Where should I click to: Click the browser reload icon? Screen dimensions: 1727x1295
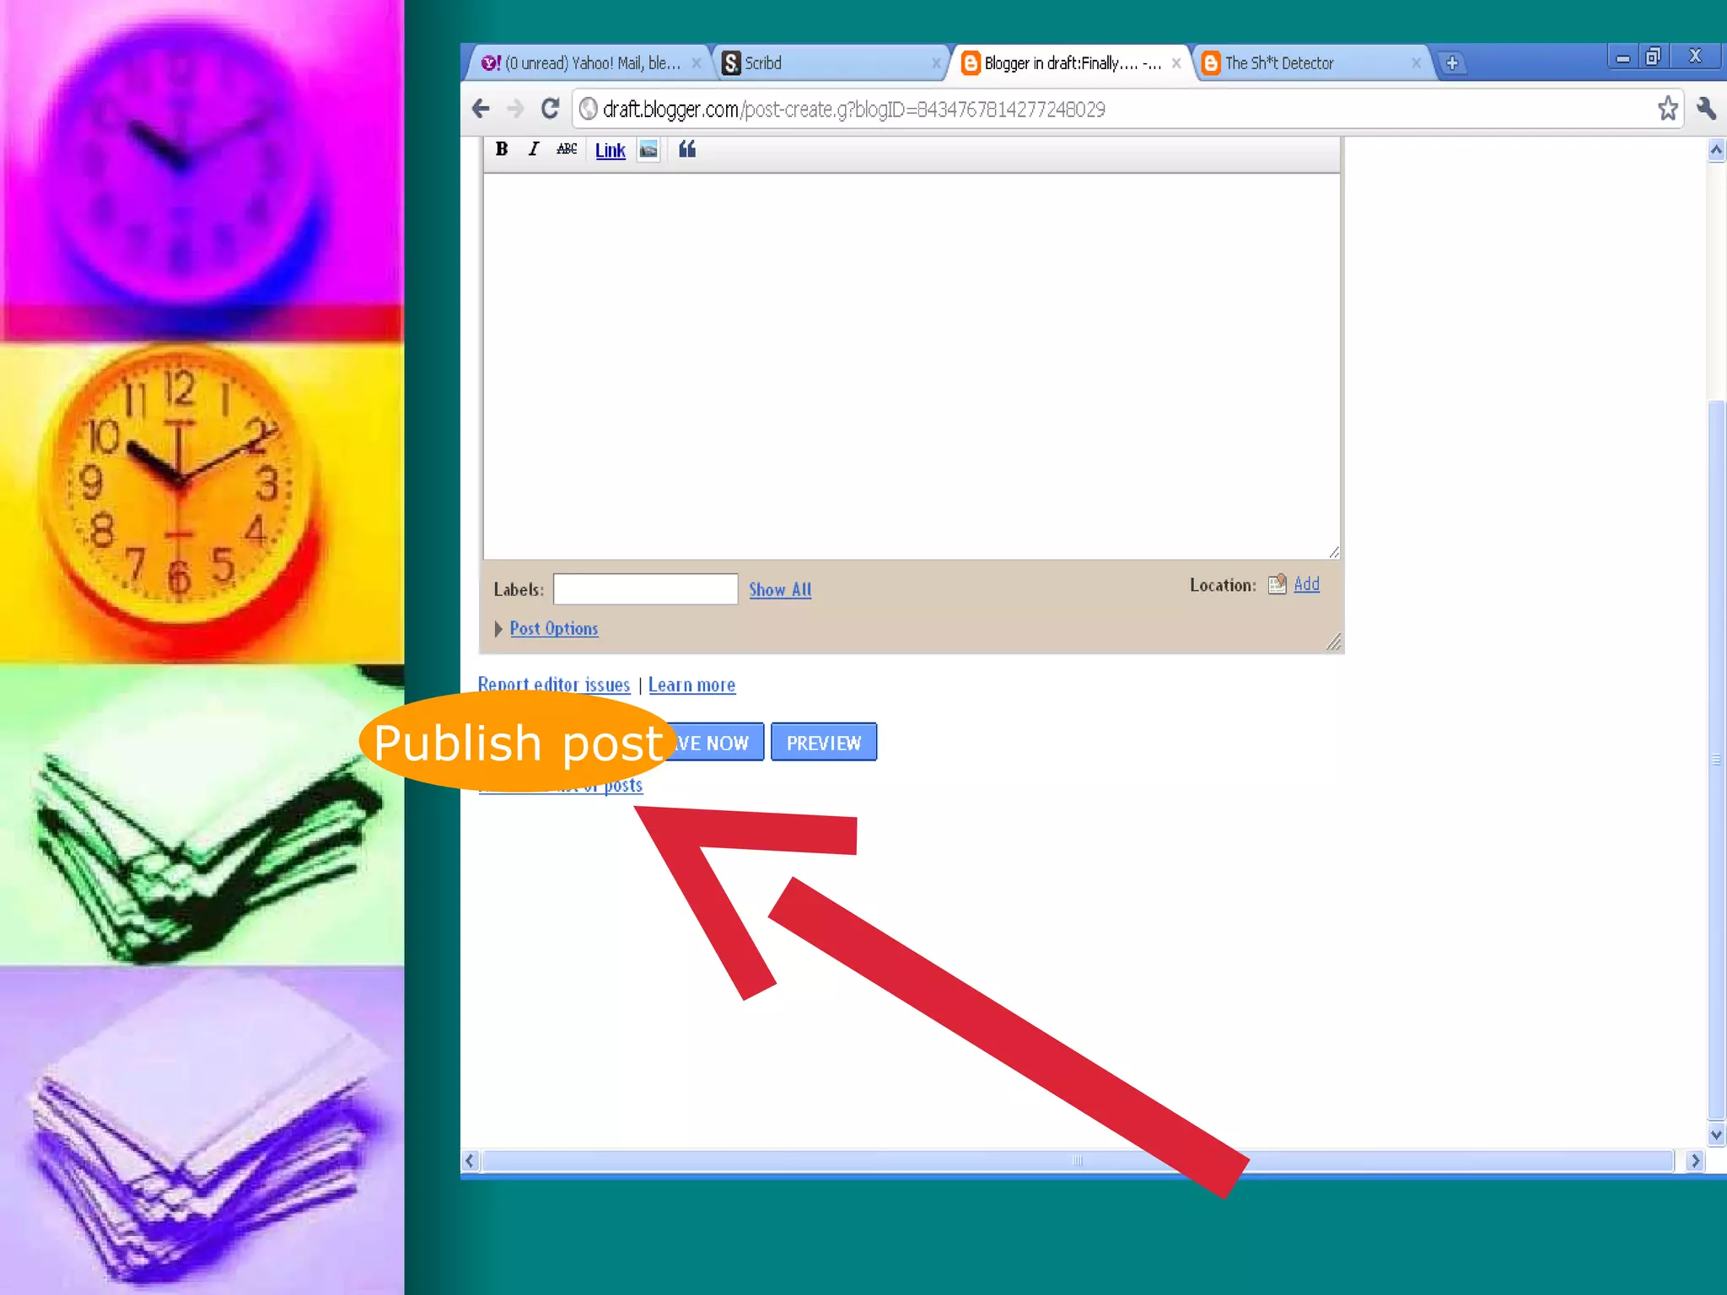[550, 109]
